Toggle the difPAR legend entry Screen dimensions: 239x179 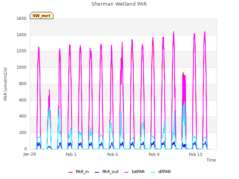pos(161,172)
